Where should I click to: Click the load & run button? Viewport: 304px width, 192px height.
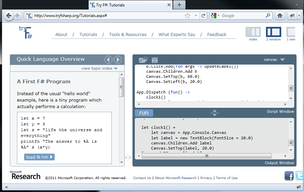click(39, 157)
